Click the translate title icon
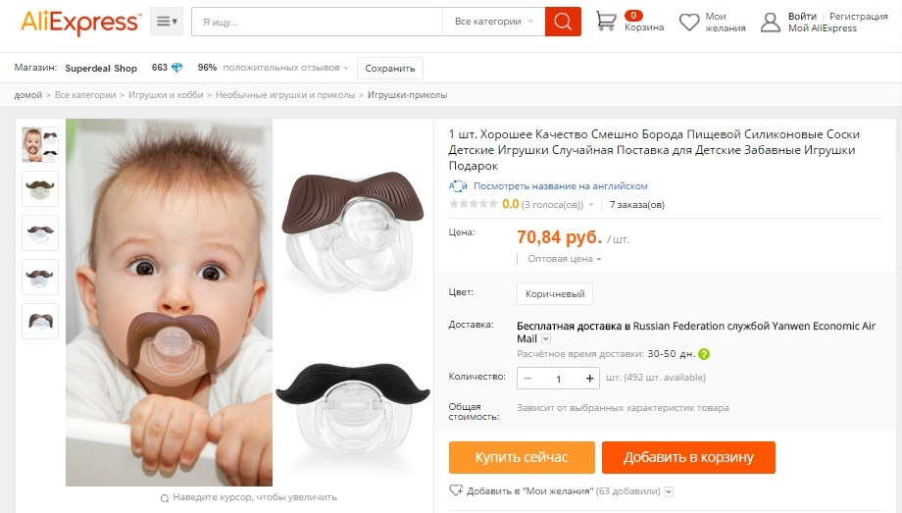902x513 pixels. (x=458, y=185)
